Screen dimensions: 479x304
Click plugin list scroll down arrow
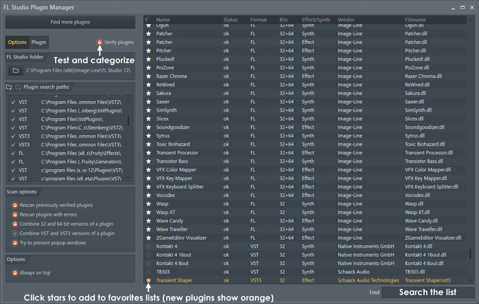click(470, 280)
